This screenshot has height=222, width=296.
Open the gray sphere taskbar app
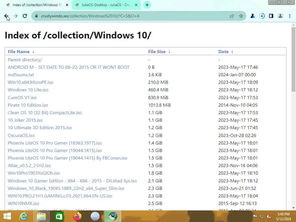pos(95,216)
